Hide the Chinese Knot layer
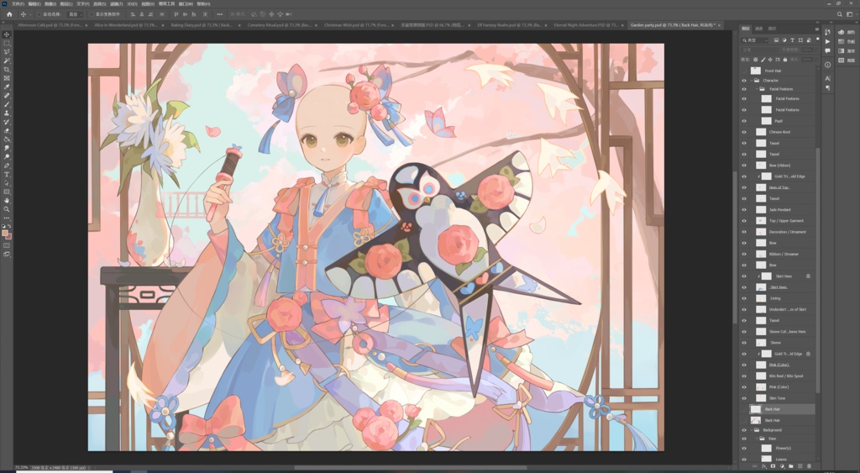The width and height of the screenshot is (860, 473). coord(744,132)
